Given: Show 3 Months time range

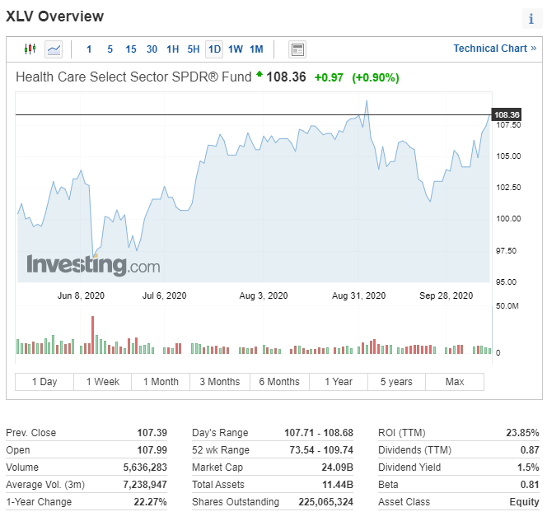Looking at the screenshot, I should [x=220, y=382].
